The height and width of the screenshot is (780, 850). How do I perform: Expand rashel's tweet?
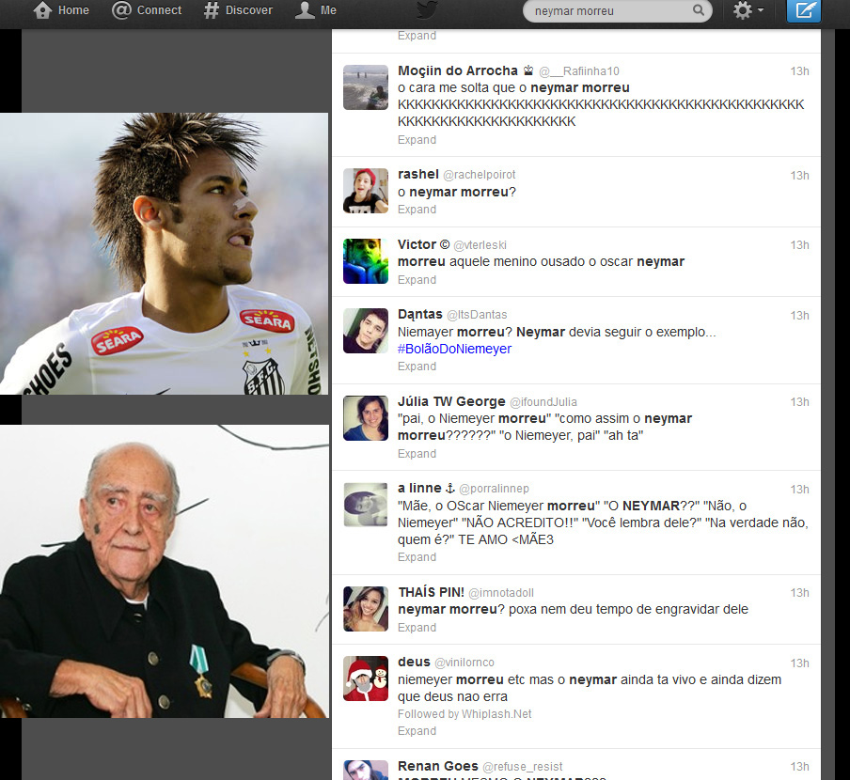pos(417,209)
